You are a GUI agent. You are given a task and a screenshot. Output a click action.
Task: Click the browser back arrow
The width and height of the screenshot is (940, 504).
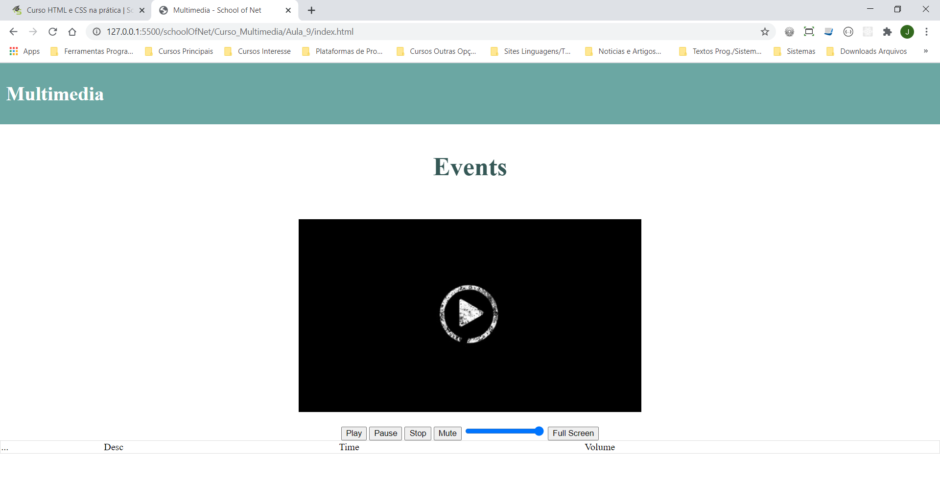(13, 32)
